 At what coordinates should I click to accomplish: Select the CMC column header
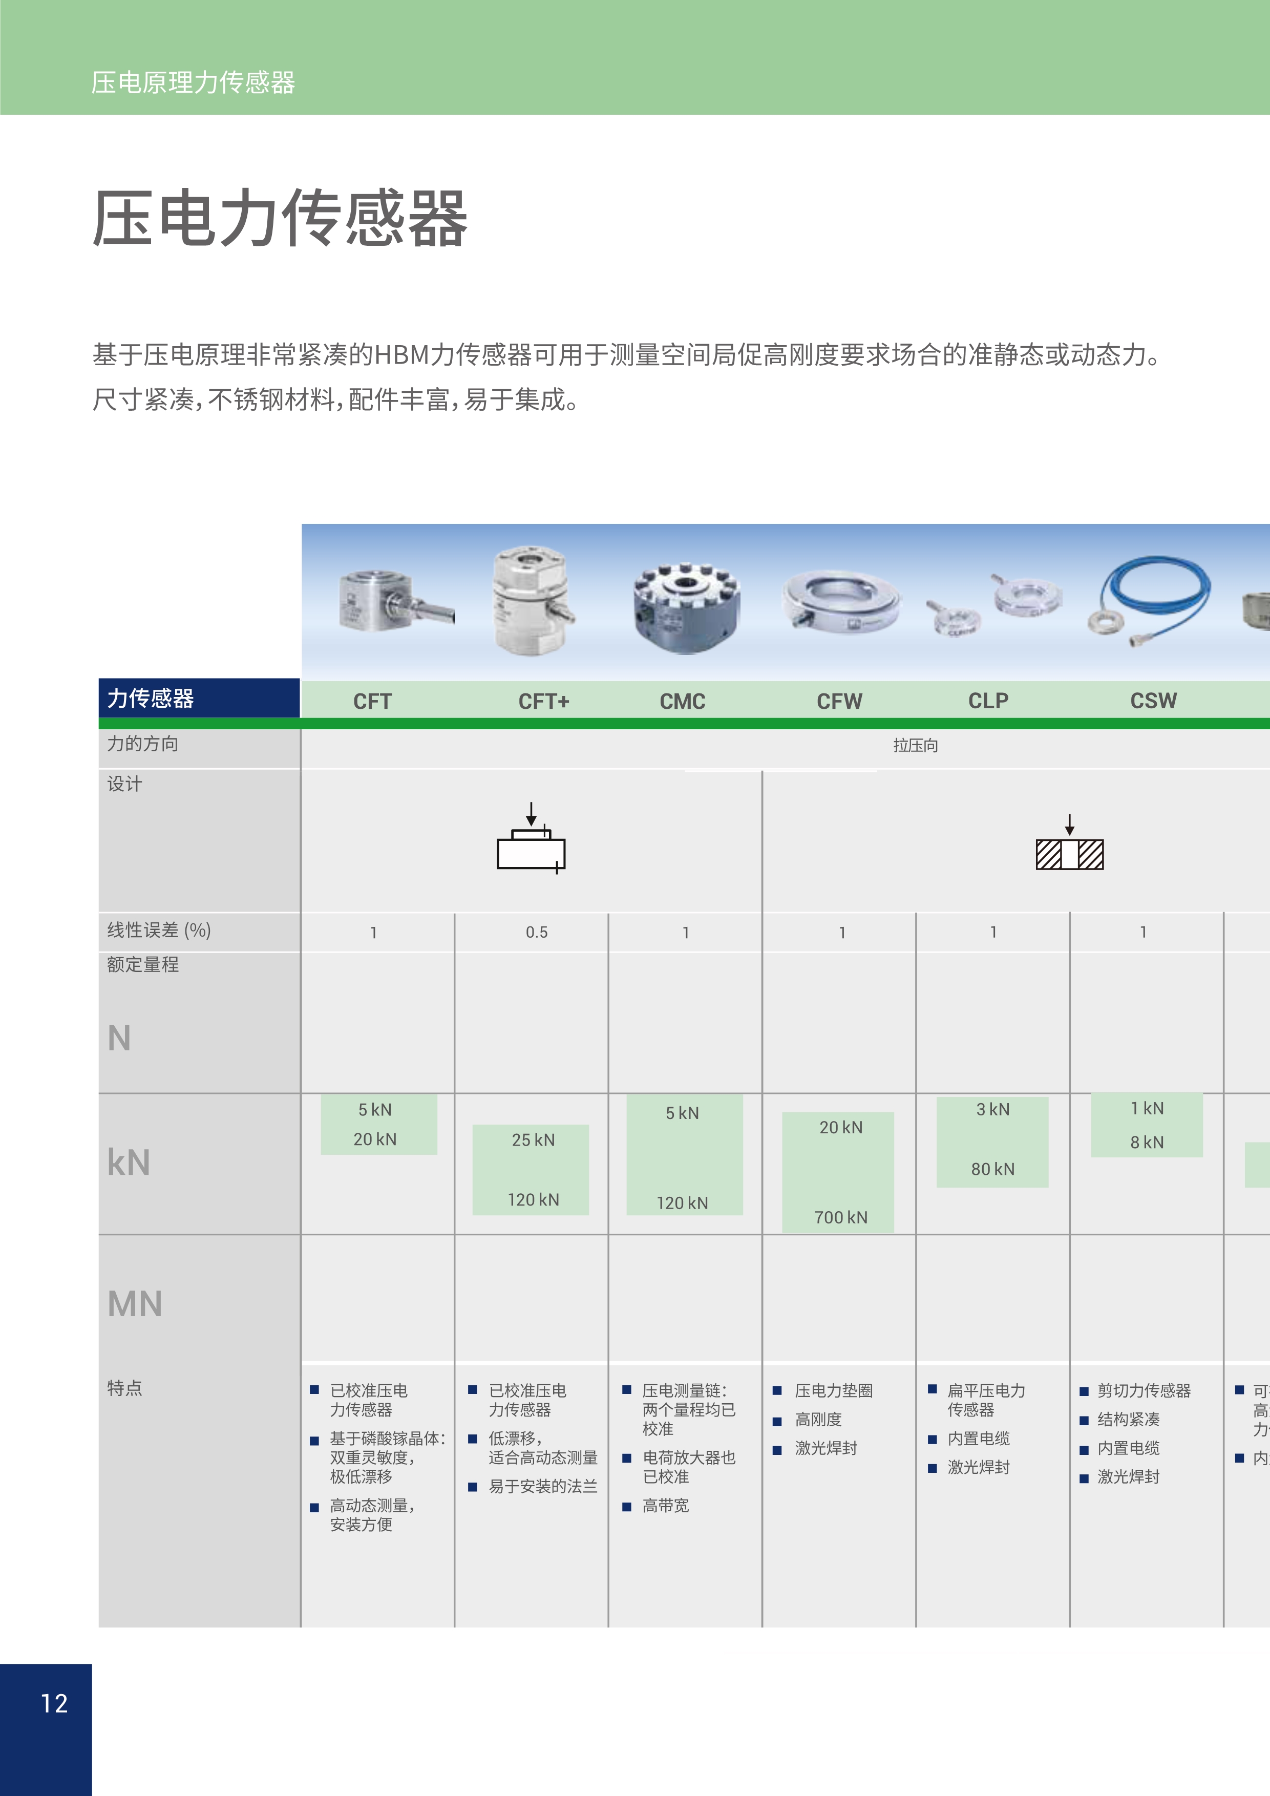click(x=682, y=701)
